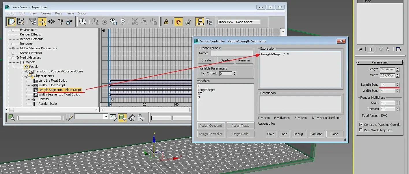This screenshot has width=409, height=174.
Task: Open the Keys menu
Action: 59,13
